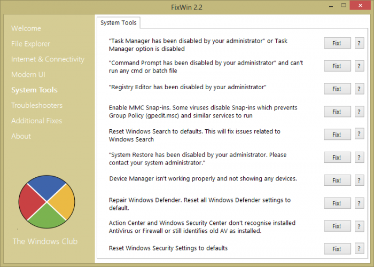Open the Troubleshooters section
374x267 pixels.
click(x=37, y=105)
